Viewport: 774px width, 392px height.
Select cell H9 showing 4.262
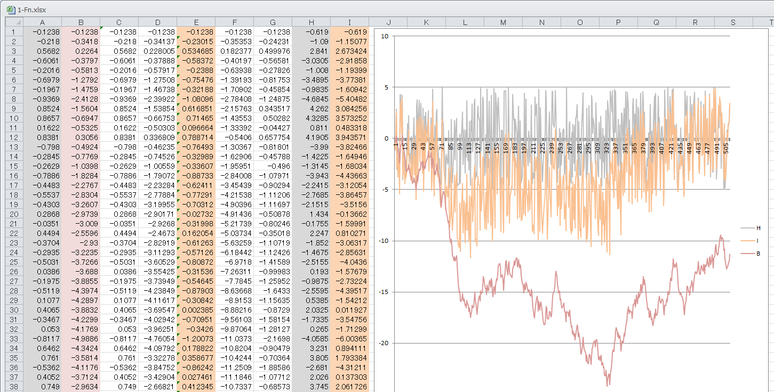(311, 109)
